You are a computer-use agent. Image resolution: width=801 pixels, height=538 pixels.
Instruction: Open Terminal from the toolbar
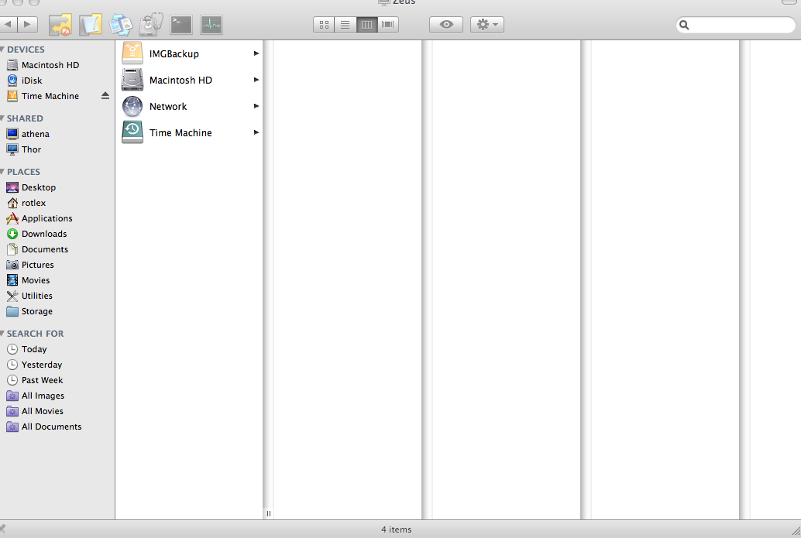click(180, 25)
